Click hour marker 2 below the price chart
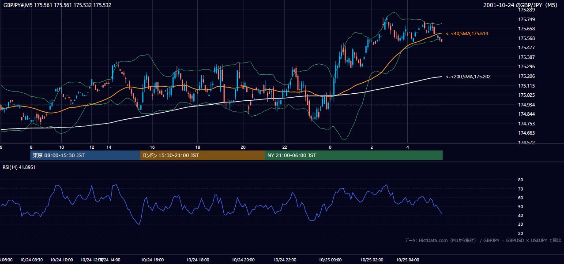 [x=372, y=147]
